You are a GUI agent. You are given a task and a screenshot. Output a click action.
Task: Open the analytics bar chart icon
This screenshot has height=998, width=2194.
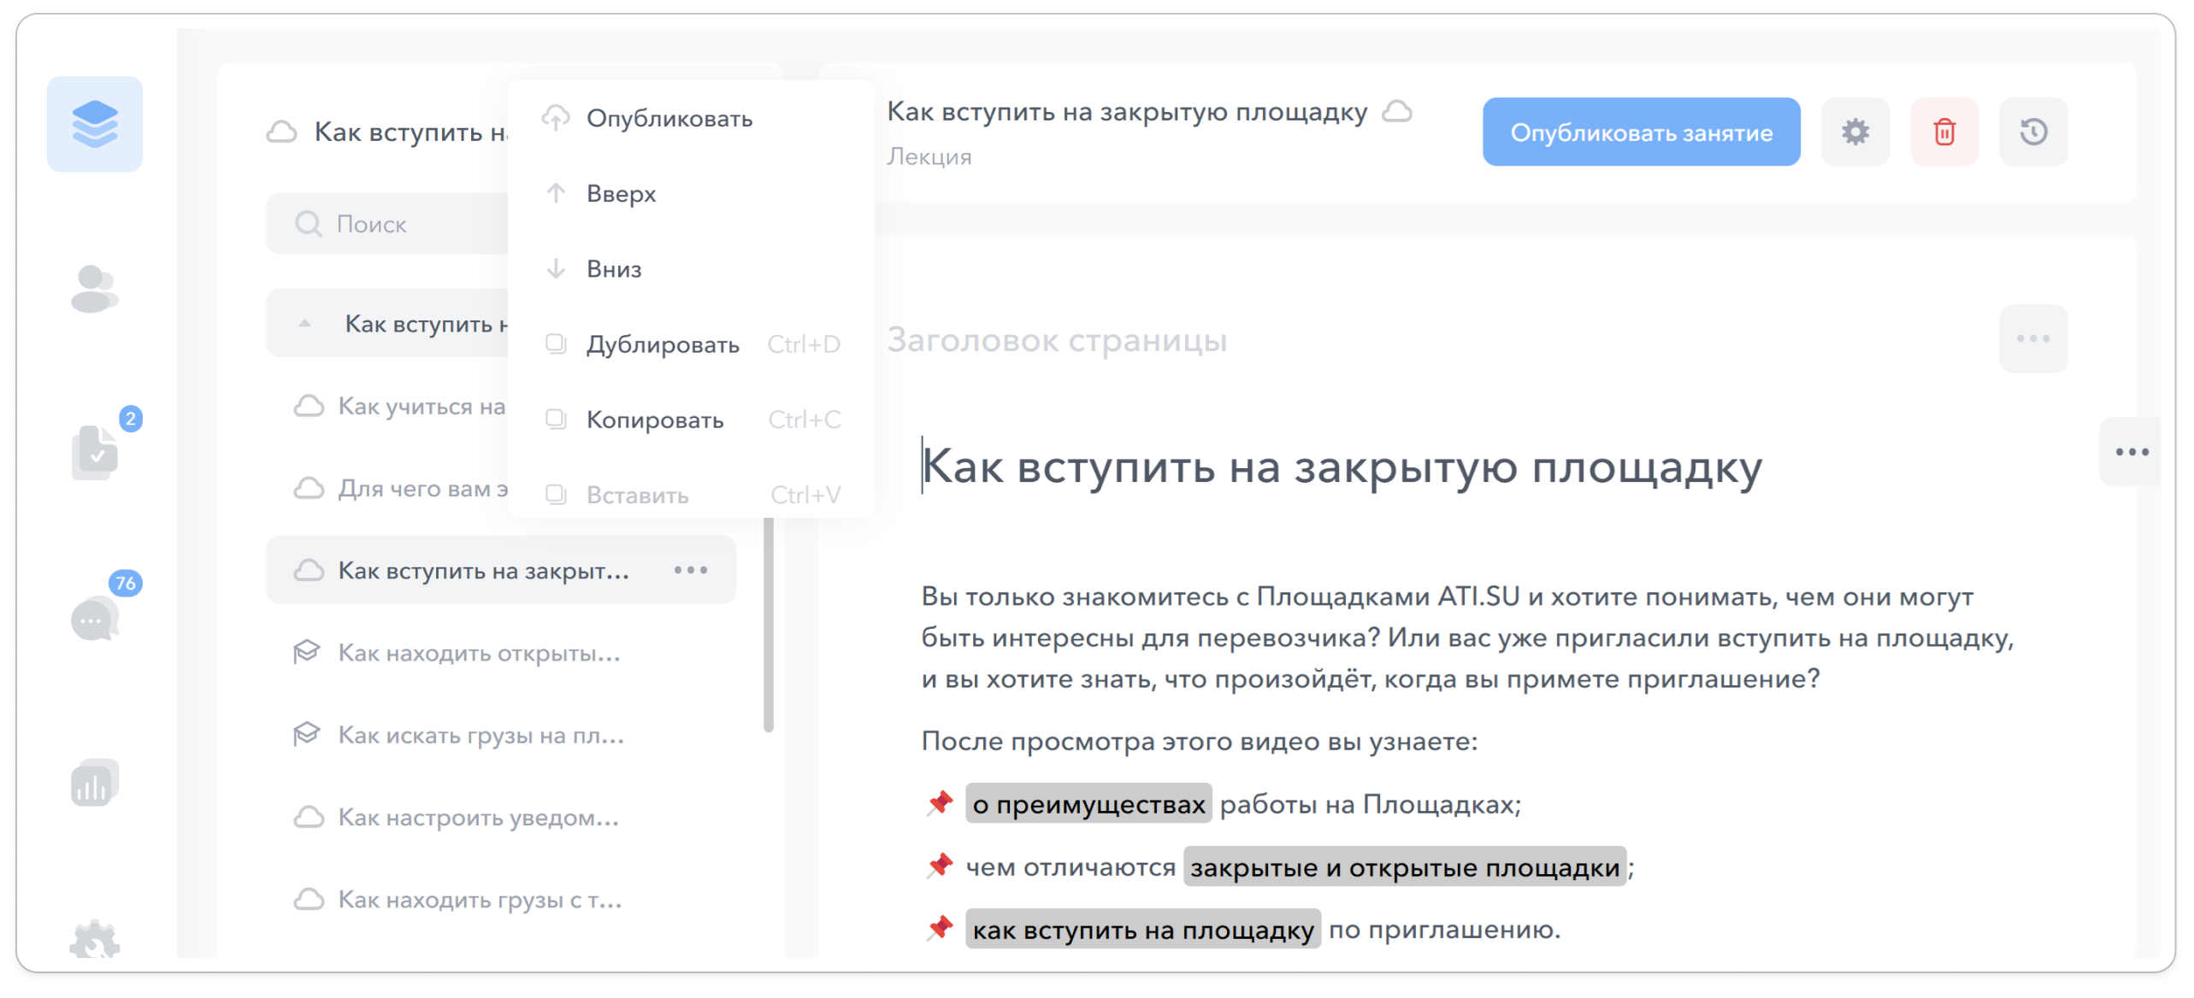tap(94, 783)
